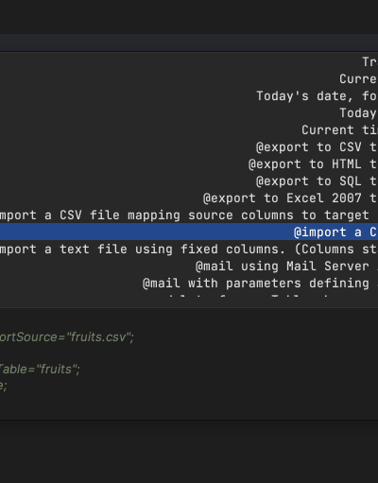The width and height of the screenshot is (378, 483).
Task: Select text file import using fixed columns
Action: pos(189,249)
